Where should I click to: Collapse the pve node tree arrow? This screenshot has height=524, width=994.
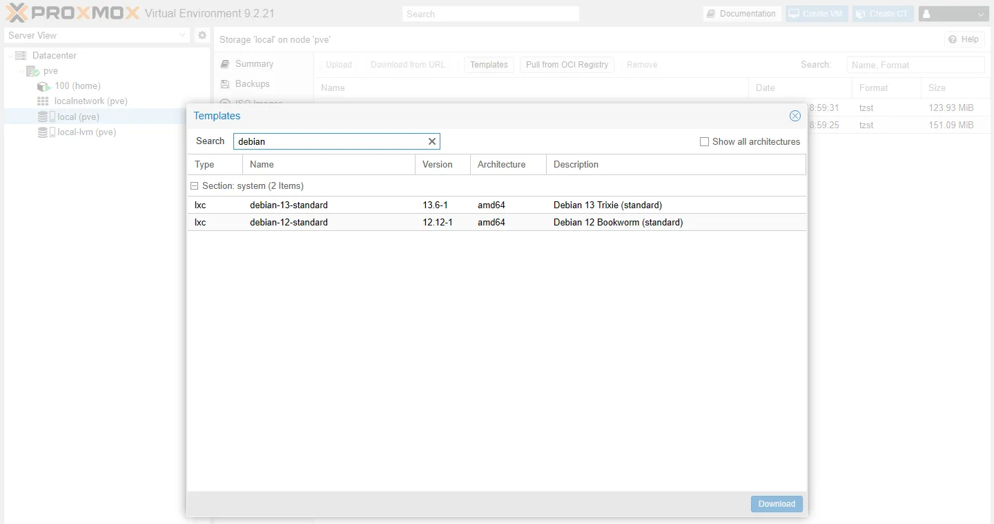coord(21,71)
